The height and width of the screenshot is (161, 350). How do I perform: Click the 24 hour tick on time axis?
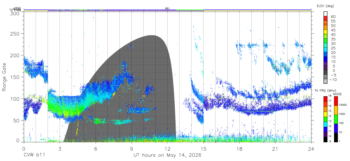311,149
